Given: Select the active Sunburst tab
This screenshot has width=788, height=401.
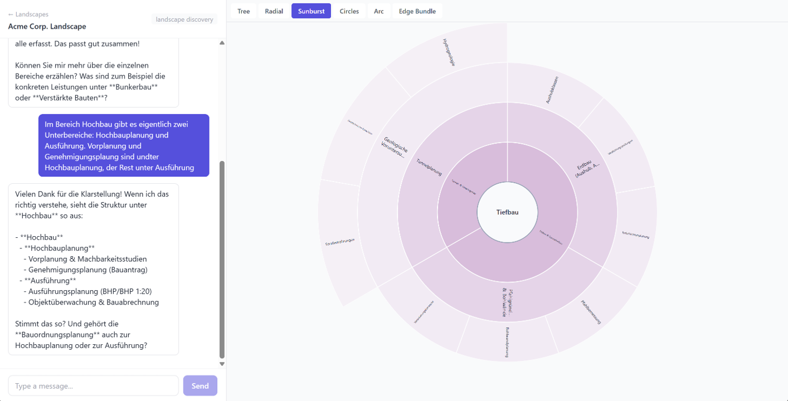Looking at the screenshot, I should (x=311, y=11).
